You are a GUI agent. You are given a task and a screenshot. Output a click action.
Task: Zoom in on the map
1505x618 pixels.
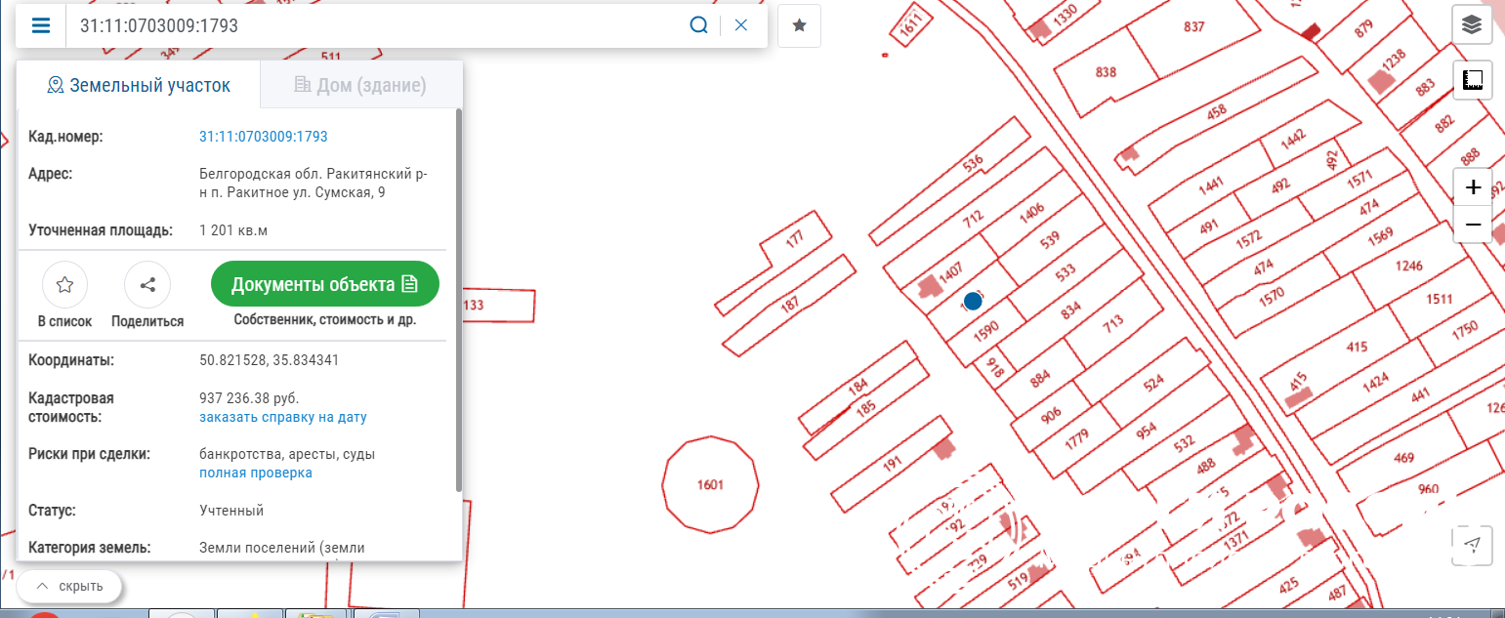pos(1473,187)
